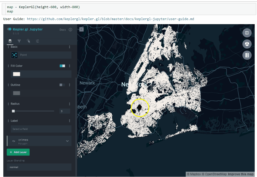Pick the white fill color swatch
This screenshot has height=177, width=257.
(17, 74)
